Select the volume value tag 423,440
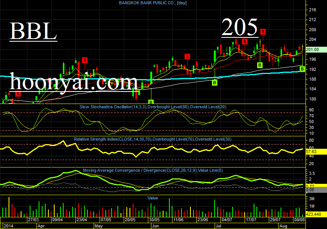Viewport: 327px width, 229px height. (316, 214)
